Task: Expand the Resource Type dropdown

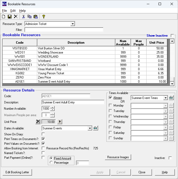Action: pyautogui.click(x=73, y=24)
